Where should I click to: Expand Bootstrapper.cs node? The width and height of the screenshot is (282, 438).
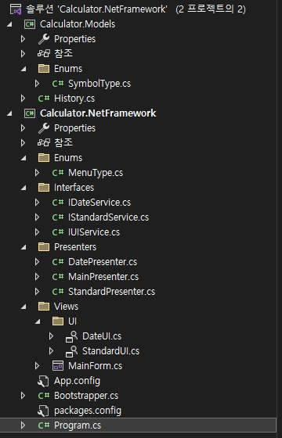click(x=23, y=396)
